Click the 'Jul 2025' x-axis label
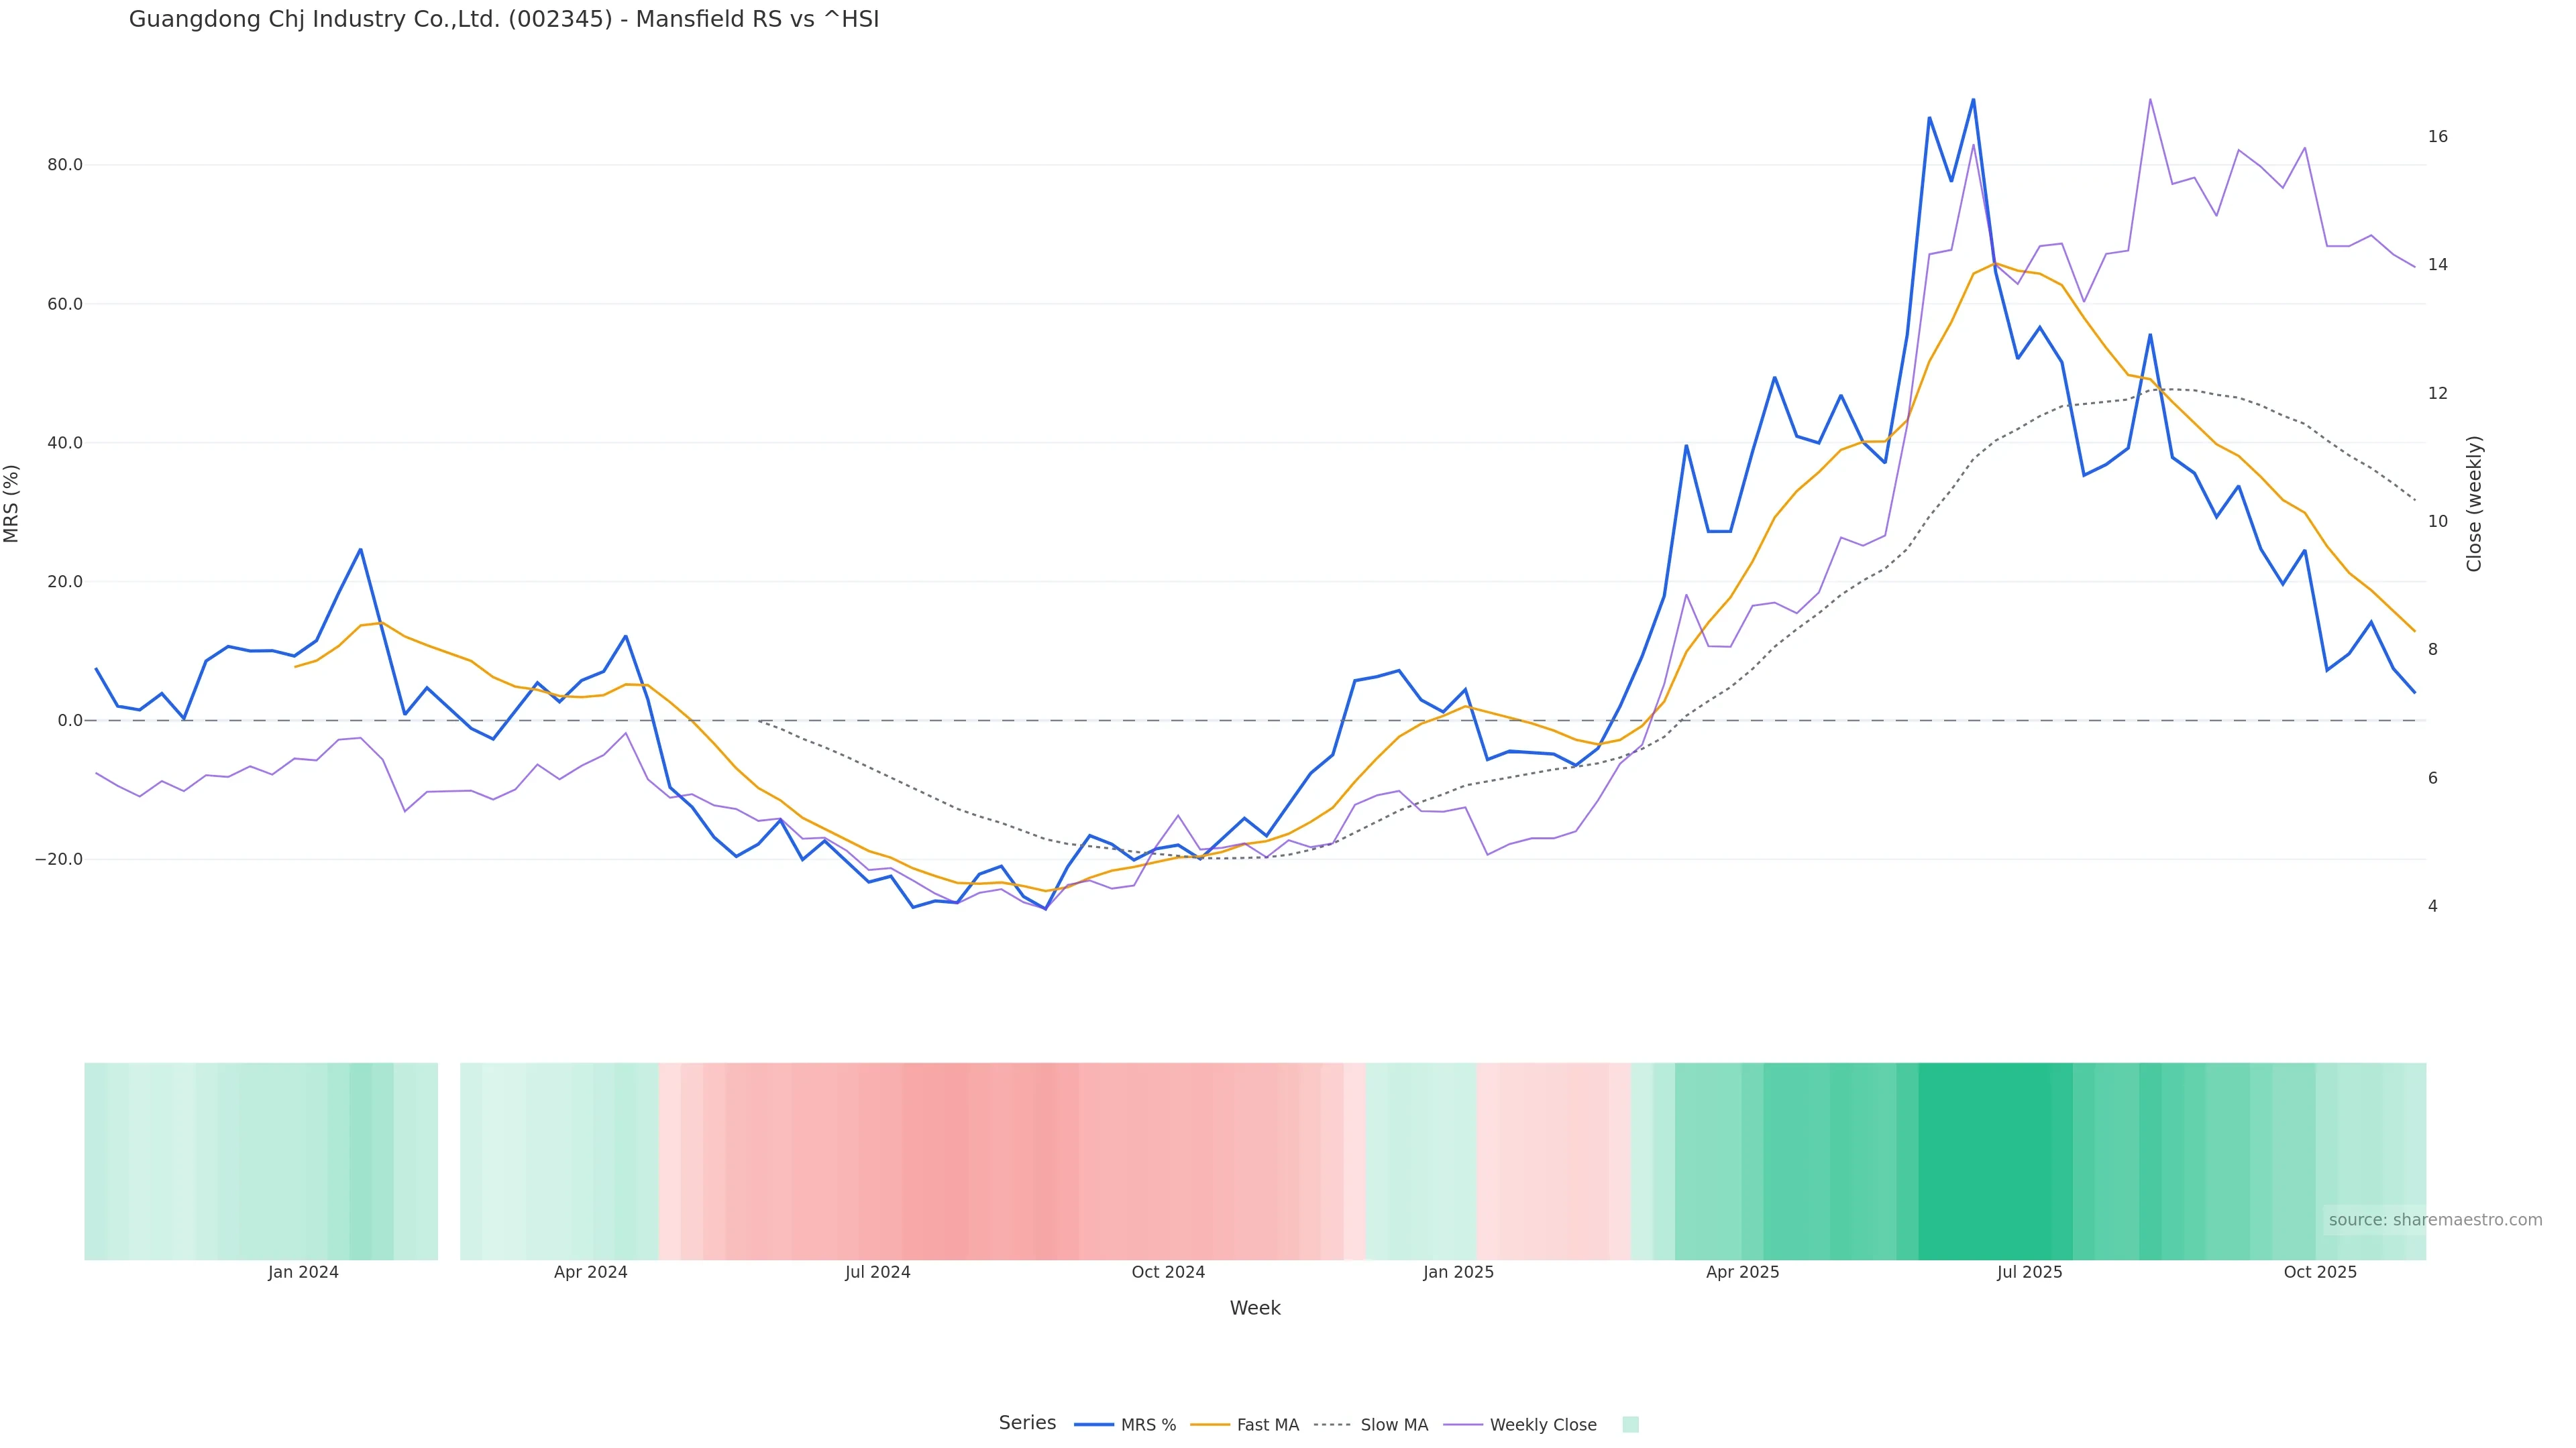 (2029, 1272)
